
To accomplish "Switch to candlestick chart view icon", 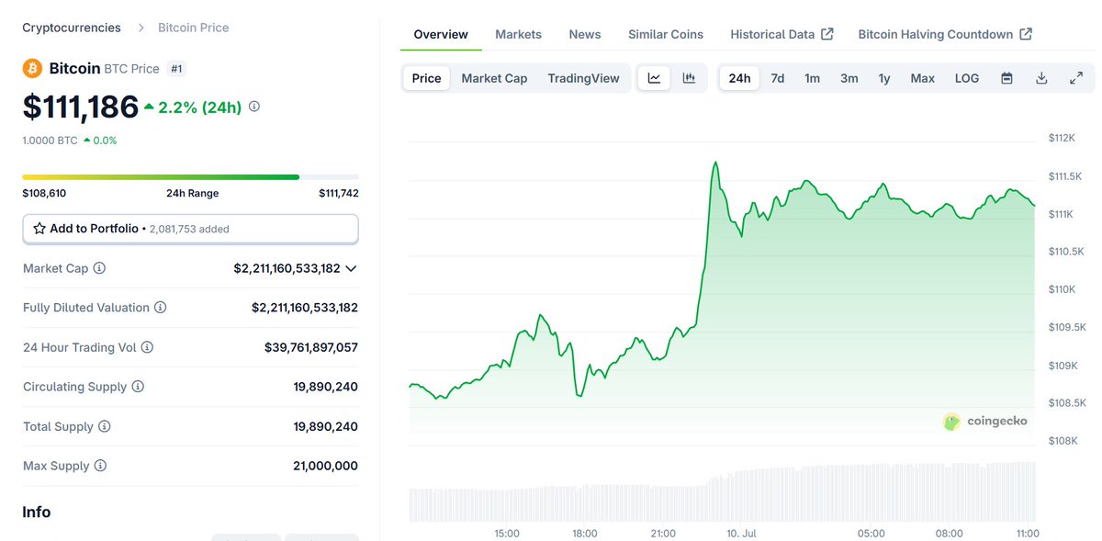I will pyautogui.click(x=689, y=78).
